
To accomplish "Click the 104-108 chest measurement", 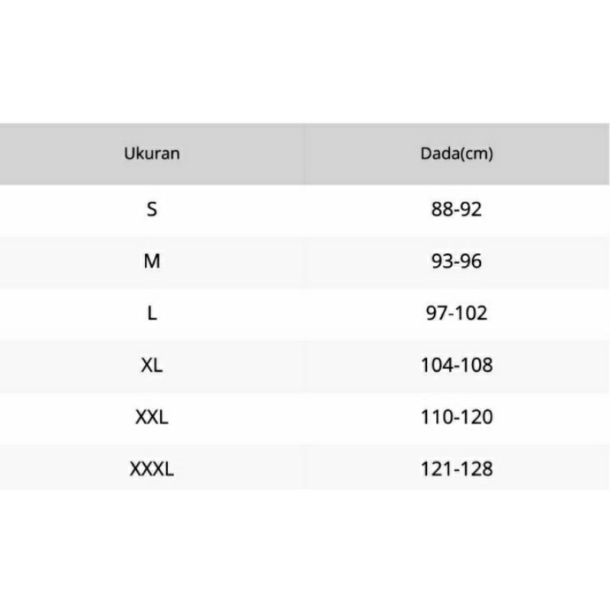I will (457, 364).
